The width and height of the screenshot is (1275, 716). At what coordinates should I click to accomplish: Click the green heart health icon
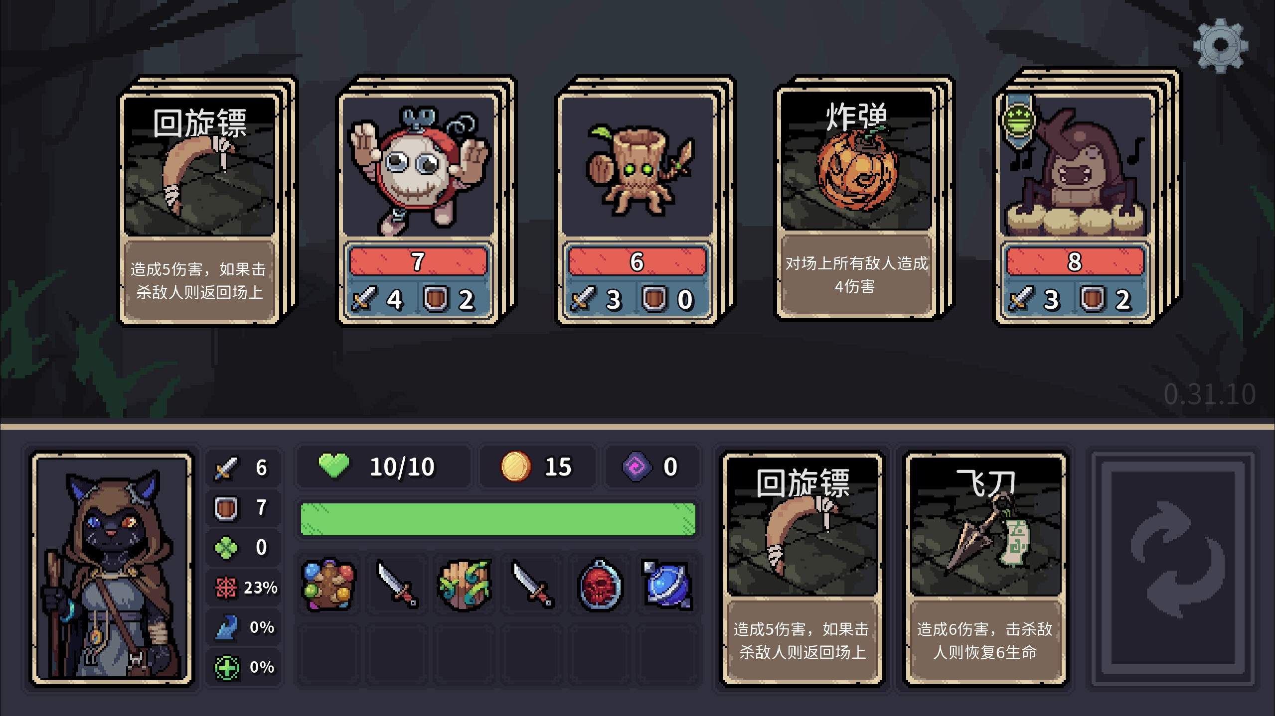(x=334, y=466)
